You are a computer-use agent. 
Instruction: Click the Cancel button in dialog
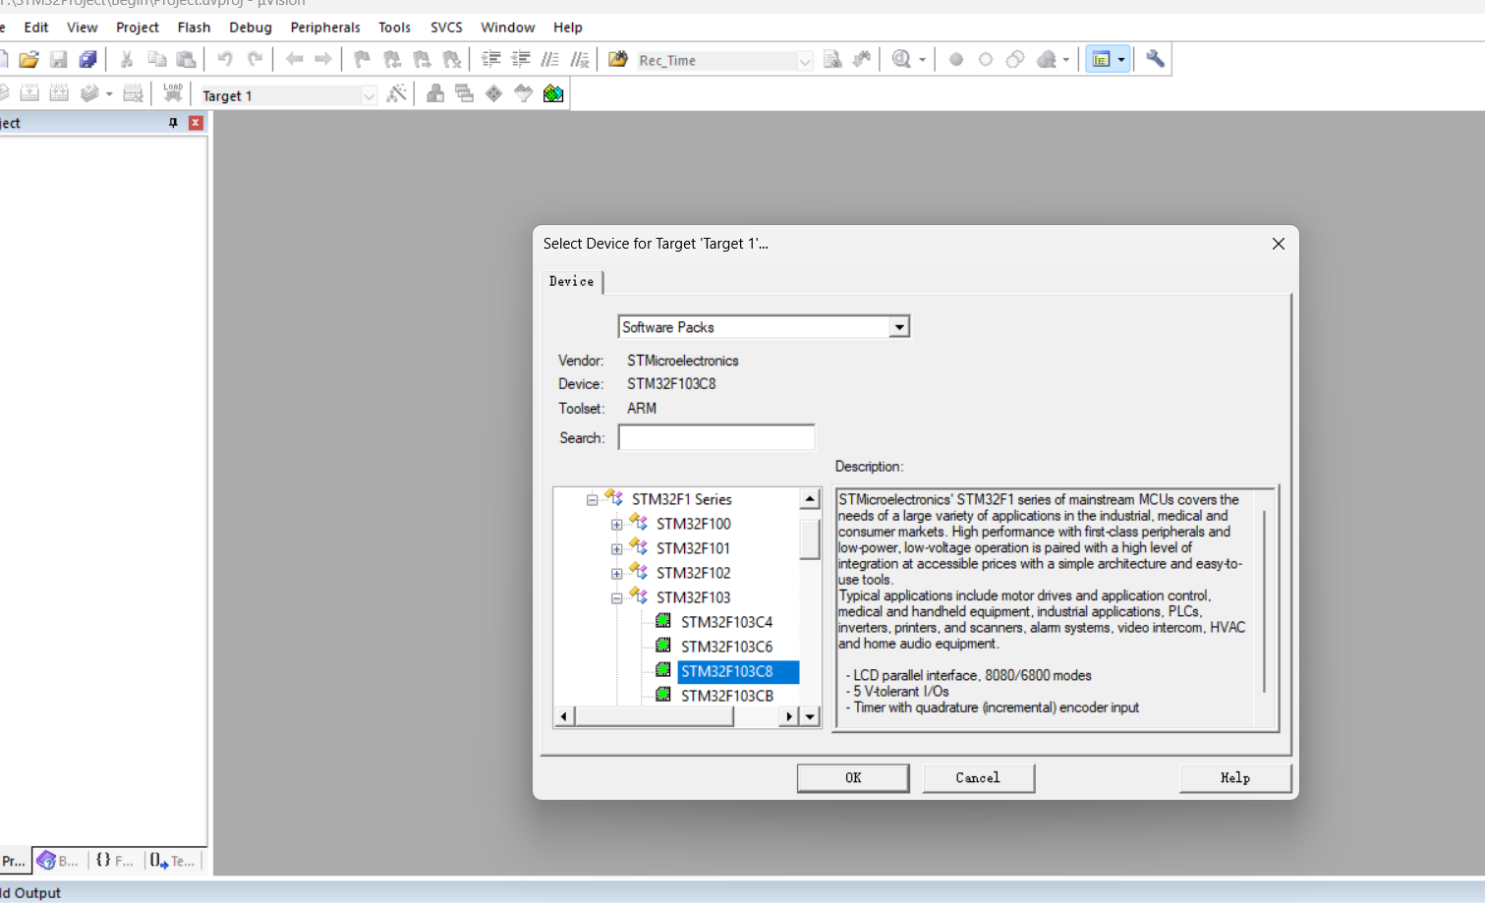coord(978,778)
